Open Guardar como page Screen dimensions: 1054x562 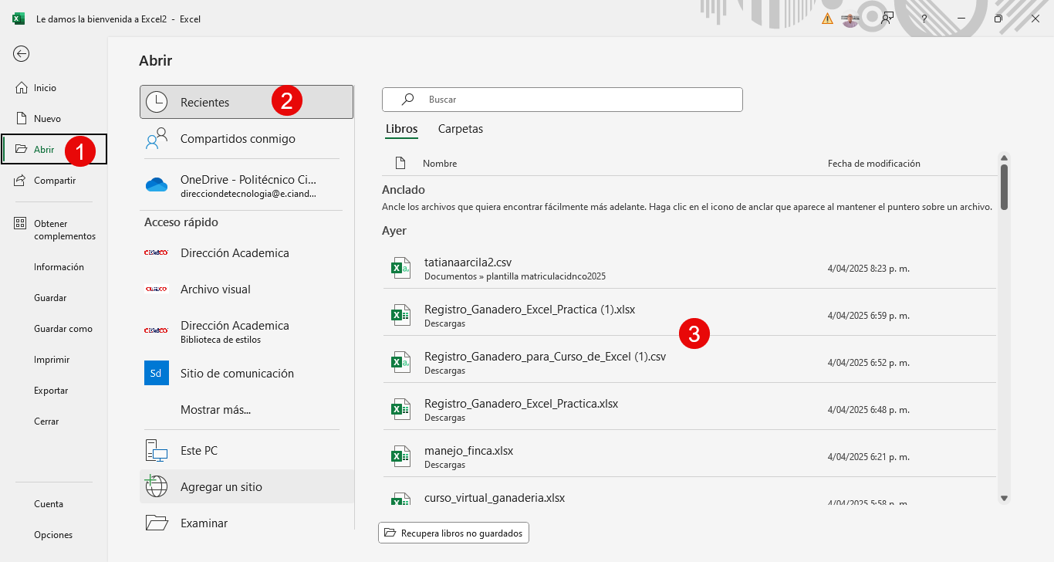click(x=63, y=329)
